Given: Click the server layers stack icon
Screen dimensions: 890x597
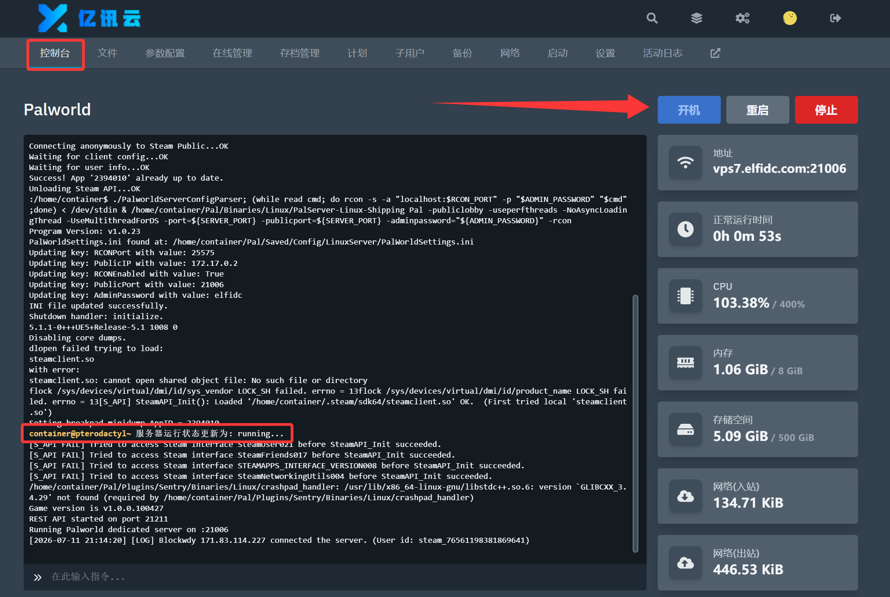Looking at the screenshot, I should pos(697,18).
